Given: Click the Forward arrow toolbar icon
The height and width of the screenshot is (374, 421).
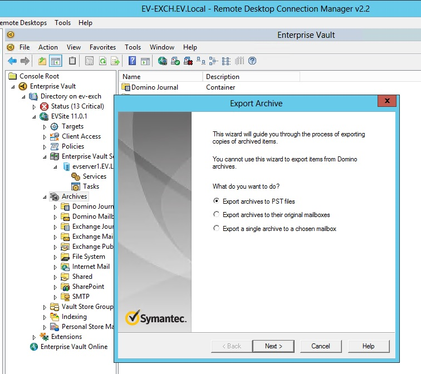Looking at the screenshot, I should (25, 61).
